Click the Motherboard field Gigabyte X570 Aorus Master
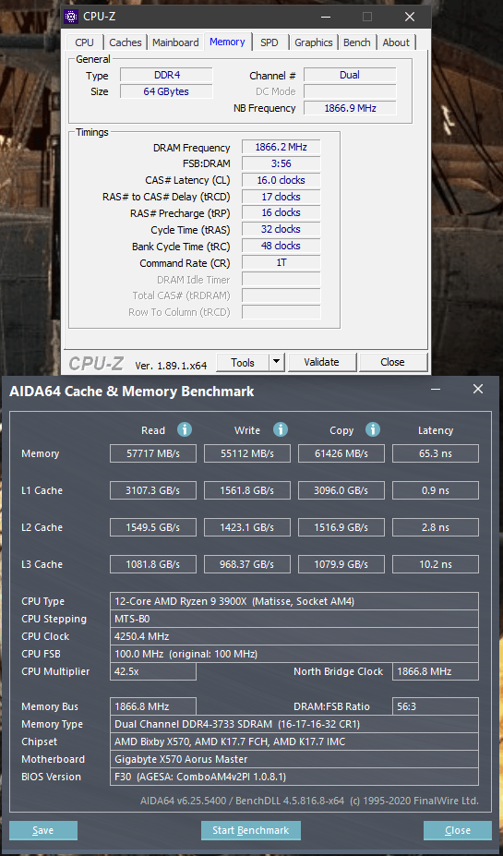 [294, 759]
